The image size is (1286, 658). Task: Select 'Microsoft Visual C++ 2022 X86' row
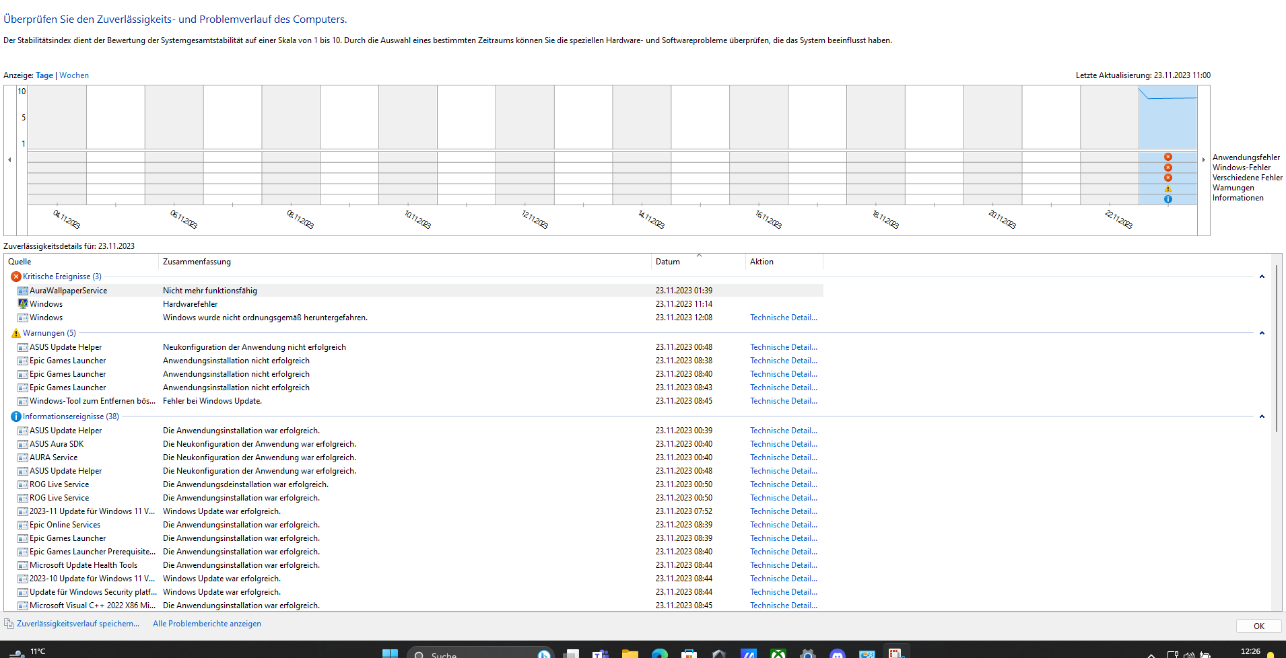click(x=414, y=606)
